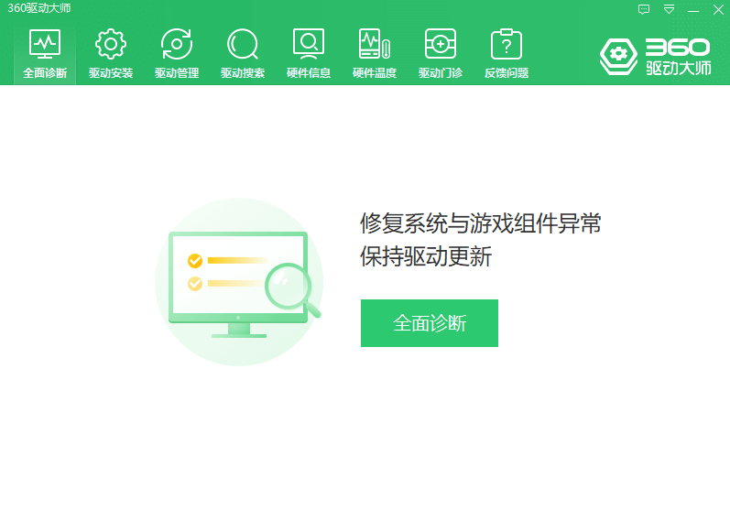Click the green 全面诊断 button
This screenshot has width=730, height=510.
tap(430, 323)
